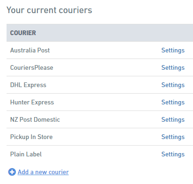Viewport: 193px width, 184px height.
Task: Click the COURIER column header
Action: coord(23,33)
